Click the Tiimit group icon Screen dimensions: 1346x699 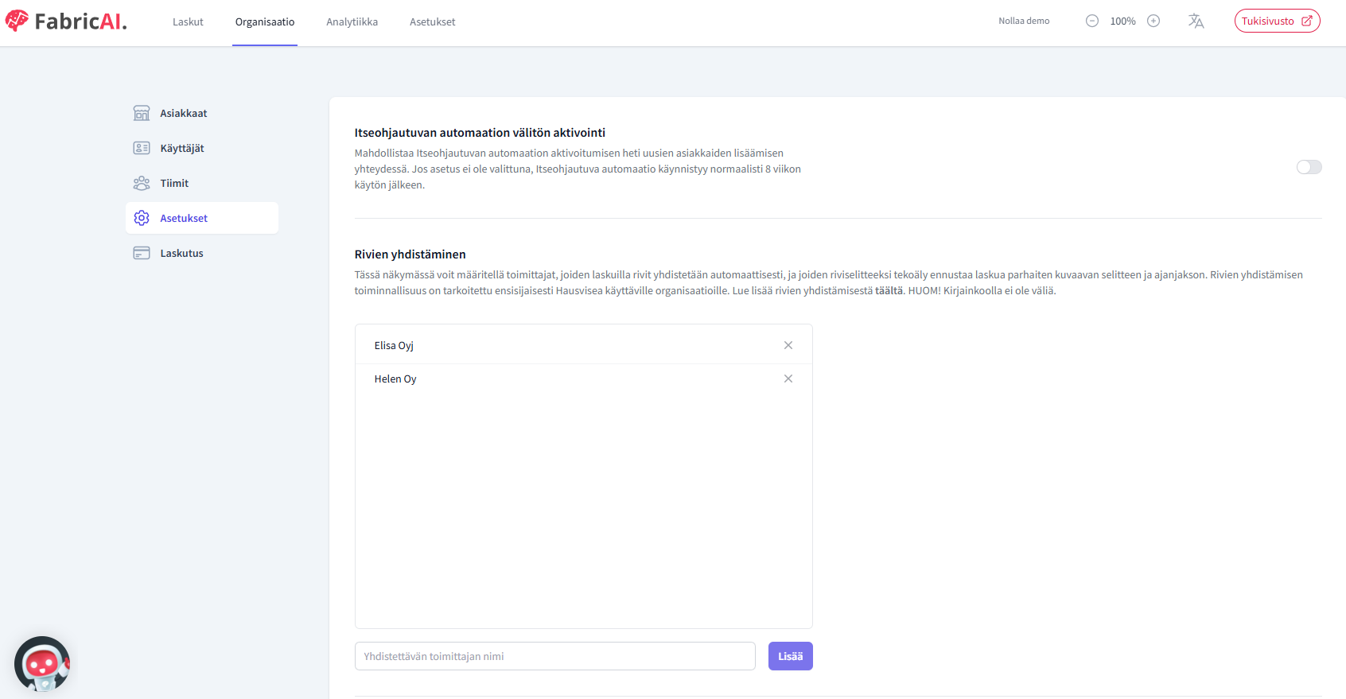point(142,183)
